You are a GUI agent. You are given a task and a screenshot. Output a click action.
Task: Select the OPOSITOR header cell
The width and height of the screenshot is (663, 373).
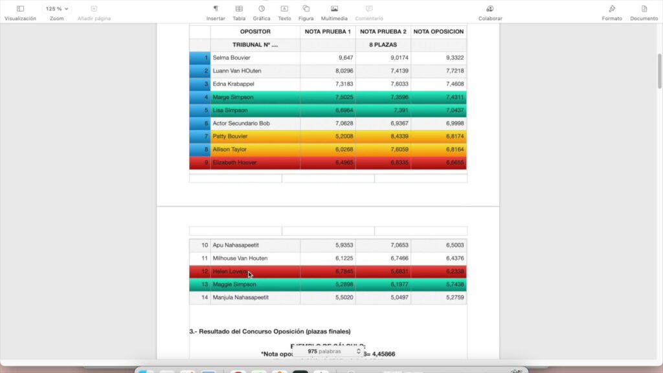point(255,32)
